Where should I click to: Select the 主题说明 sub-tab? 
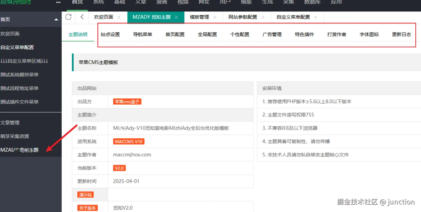pos(78,35)
